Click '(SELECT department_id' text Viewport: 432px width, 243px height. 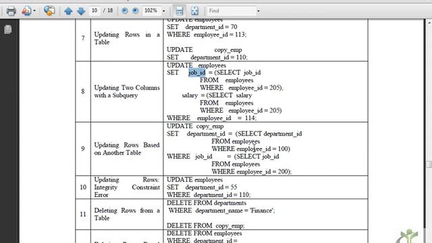click(269, 134)
